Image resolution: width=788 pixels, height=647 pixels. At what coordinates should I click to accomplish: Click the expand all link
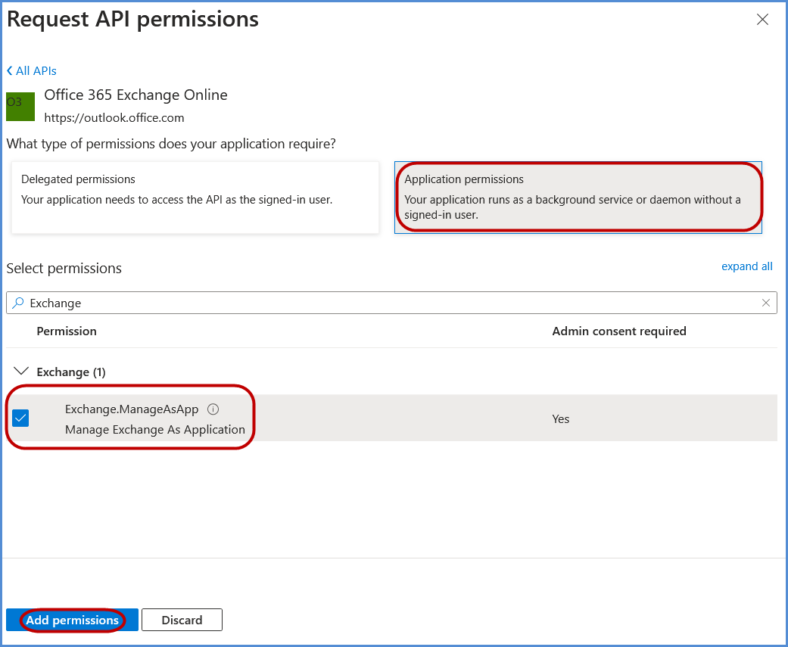(x=746, y=266)
